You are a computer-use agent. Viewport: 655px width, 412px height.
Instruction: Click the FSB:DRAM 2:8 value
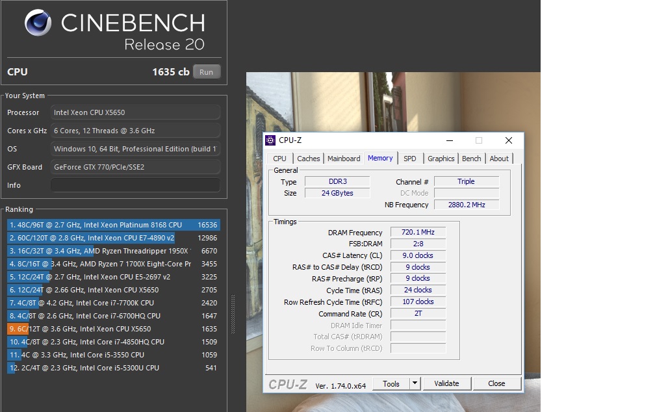[418, 244]
